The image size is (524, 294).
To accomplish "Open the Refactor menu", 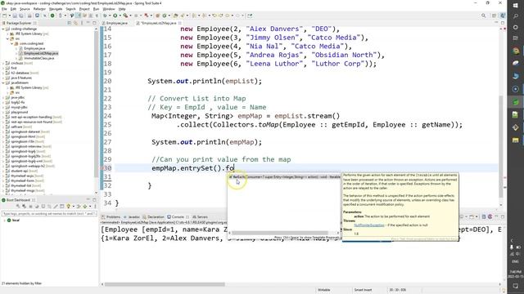I will (39, 9).
